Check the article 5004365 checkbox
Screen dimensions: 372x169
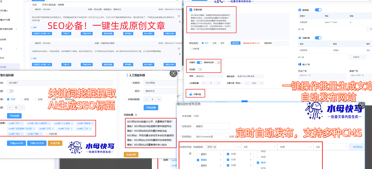[33, 9]
